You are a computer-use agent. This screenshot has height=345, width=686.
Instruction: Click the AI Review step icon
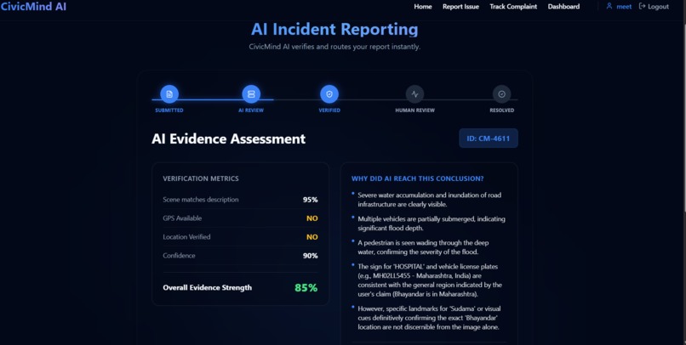tap(251, 93)
